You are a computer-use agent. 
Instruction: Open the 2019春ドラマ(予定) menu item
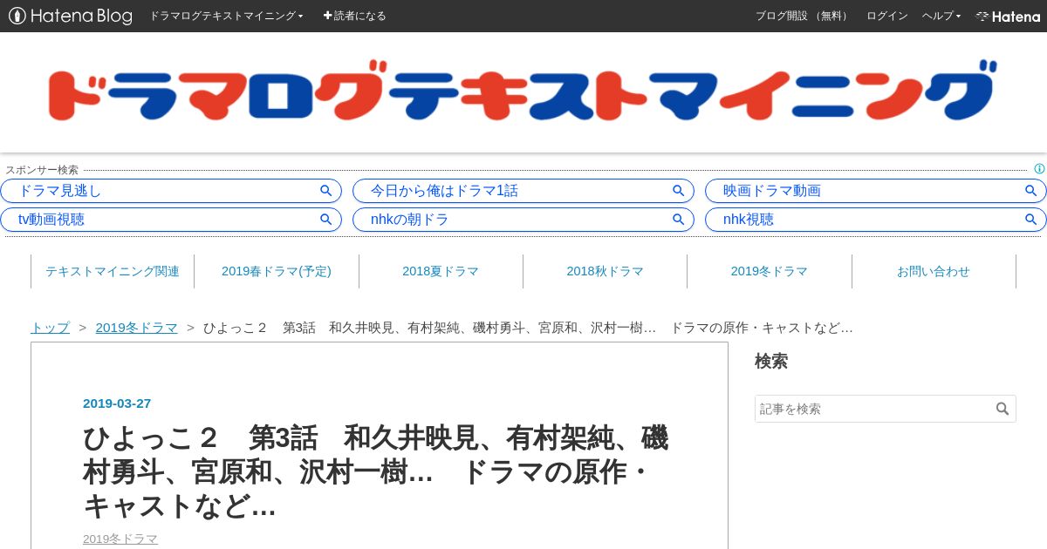277,271
